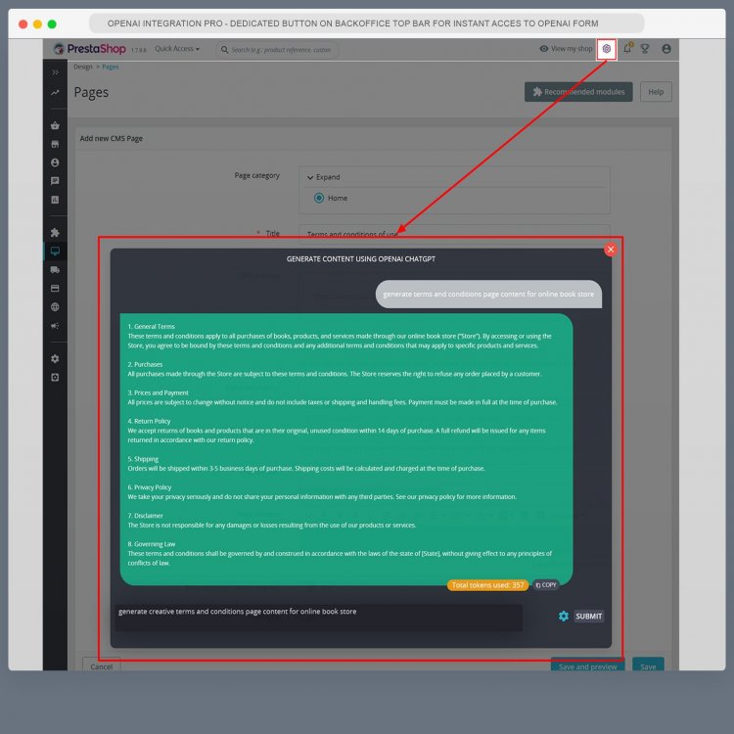Click the '5. Shipping' heading
Screen dimensions: 734x734
pyautogui.click(x=143, y=459)
